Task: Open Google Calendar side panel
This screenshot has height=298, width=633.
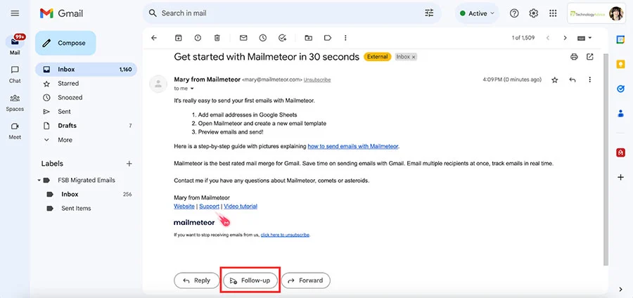Action: 620,39
